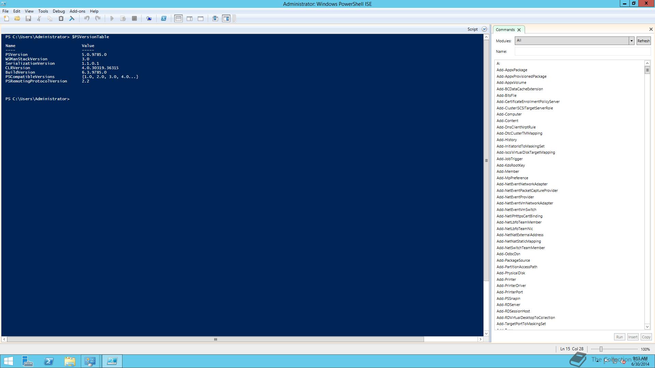Launch PowerShell.exe from the toolbar icon
Viewport: 655px width, 368px height.
[164, 18]
